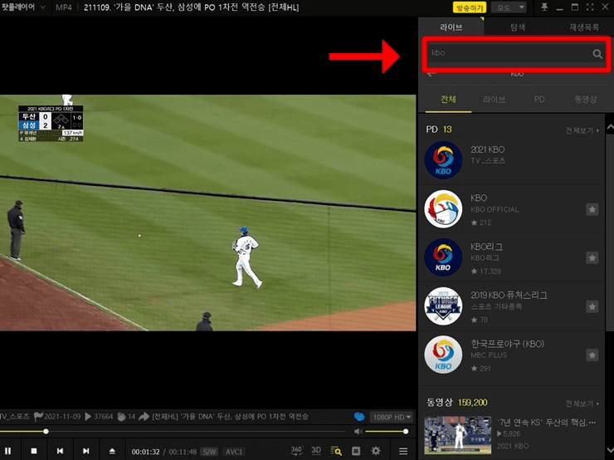The width and height of the screenshot is (614, 460).
Task: Toggle the S/W decoder indicator
Action: coord(209,452)
